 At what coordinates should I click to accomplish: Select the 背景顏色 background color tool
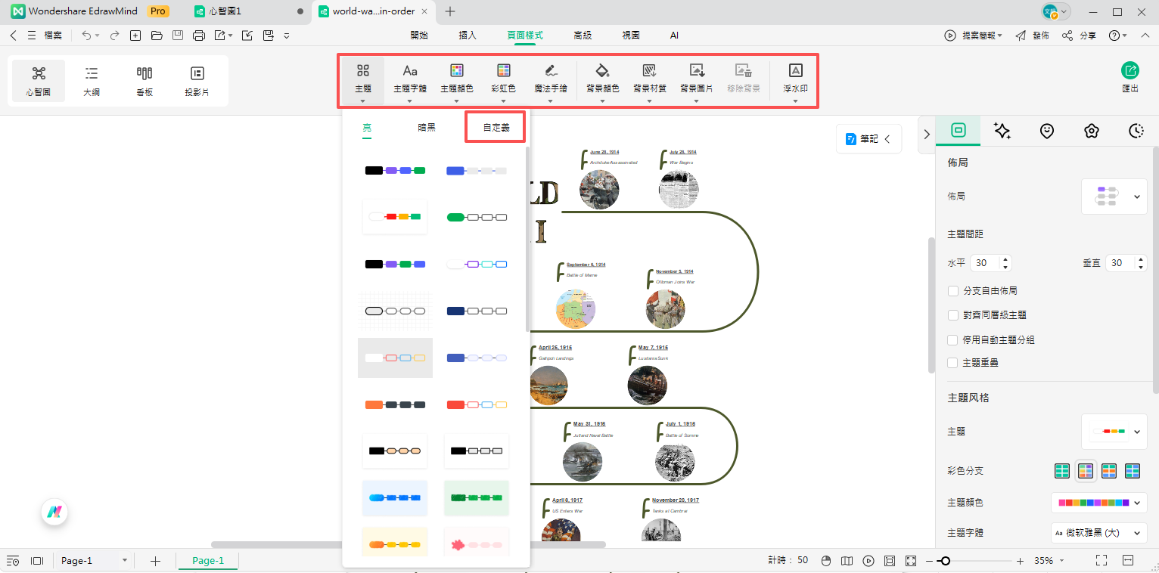(602, 79)
